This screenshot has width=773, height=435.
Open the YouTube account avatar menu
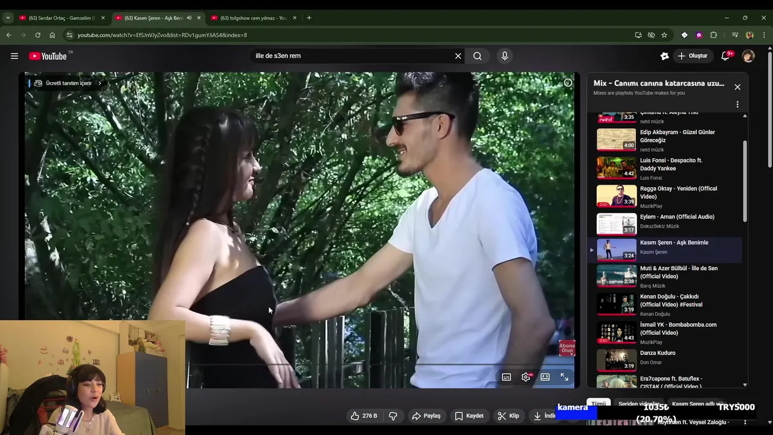[x=748, y=56]
